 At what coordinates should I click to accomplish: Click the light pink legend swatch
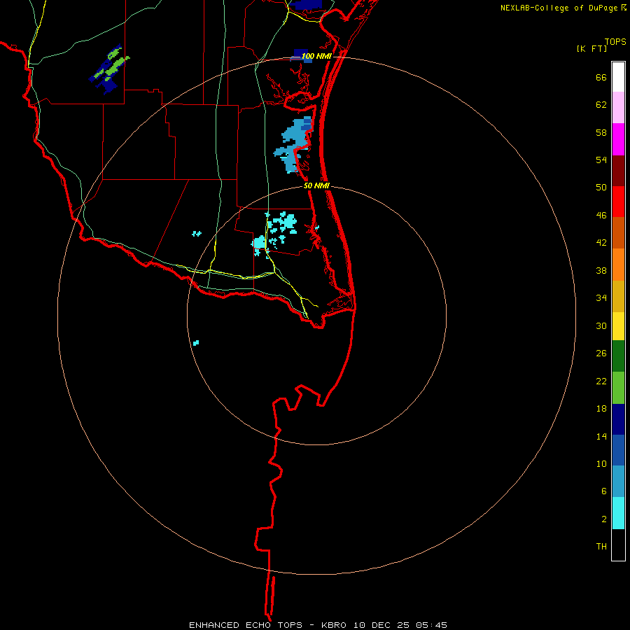[x=618, y=107]
